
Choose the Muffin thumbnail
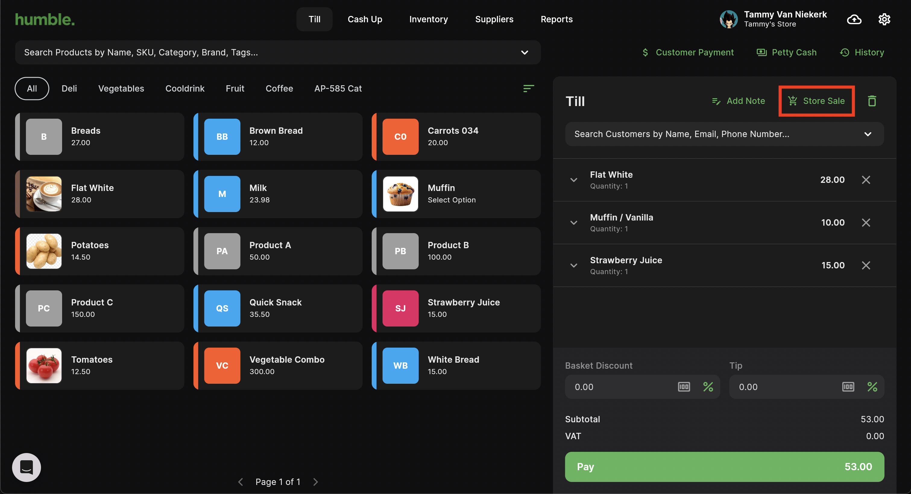400,194
